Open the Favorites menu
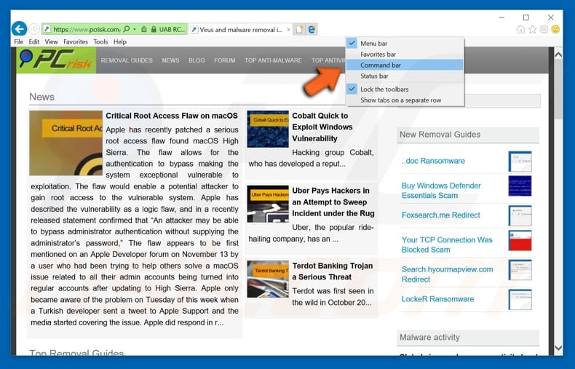 click(76, 41)
